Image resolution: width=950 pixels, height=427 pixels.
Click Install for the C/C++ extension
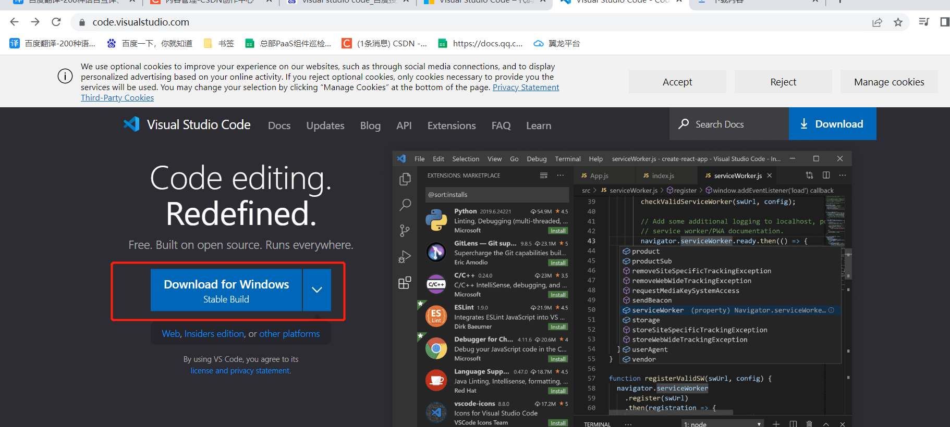tap(558, 295)
